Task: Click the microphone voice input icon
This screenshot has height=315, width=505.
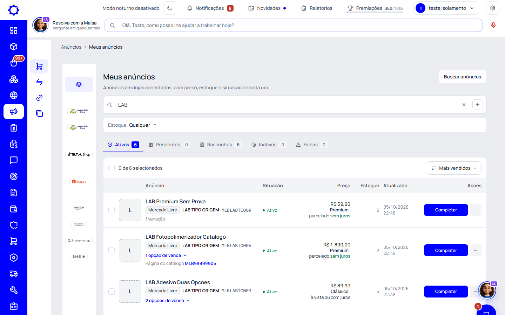Action: (x=493, y=25)
